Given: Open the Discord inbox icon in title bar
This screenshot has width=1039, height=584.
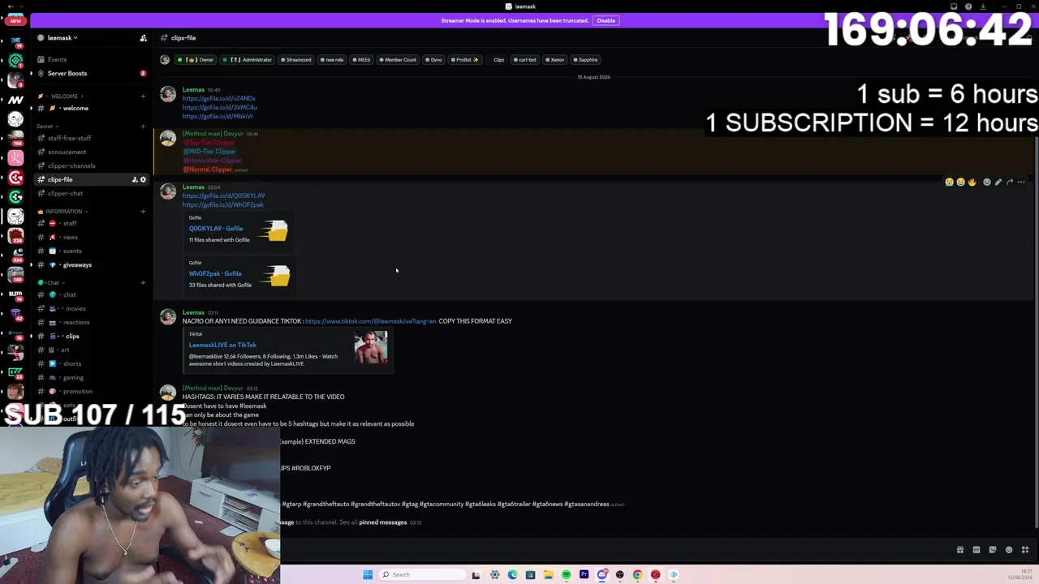Looking at the screenshot, I should 954,6.
